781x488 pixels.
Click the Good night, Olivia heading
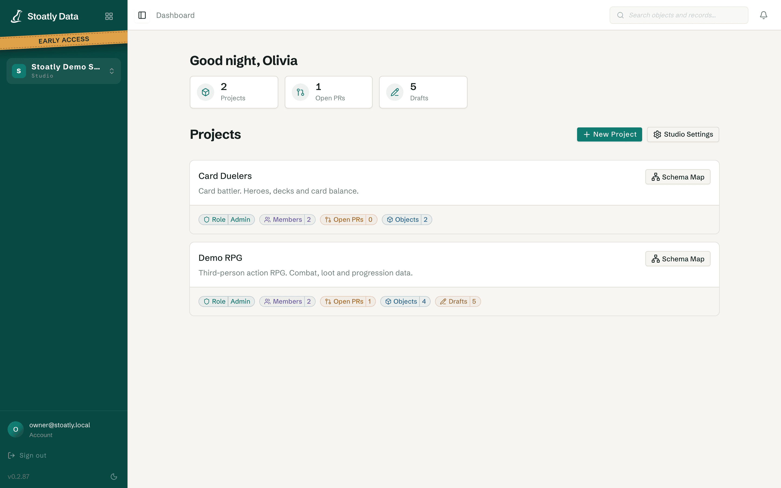click(243, 61)
